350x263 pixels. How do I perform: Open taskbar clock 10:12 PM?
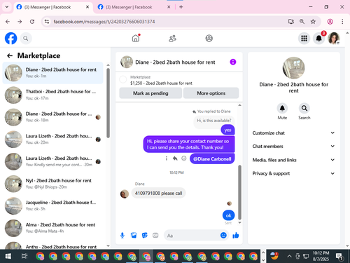click(x=321, y=256)
